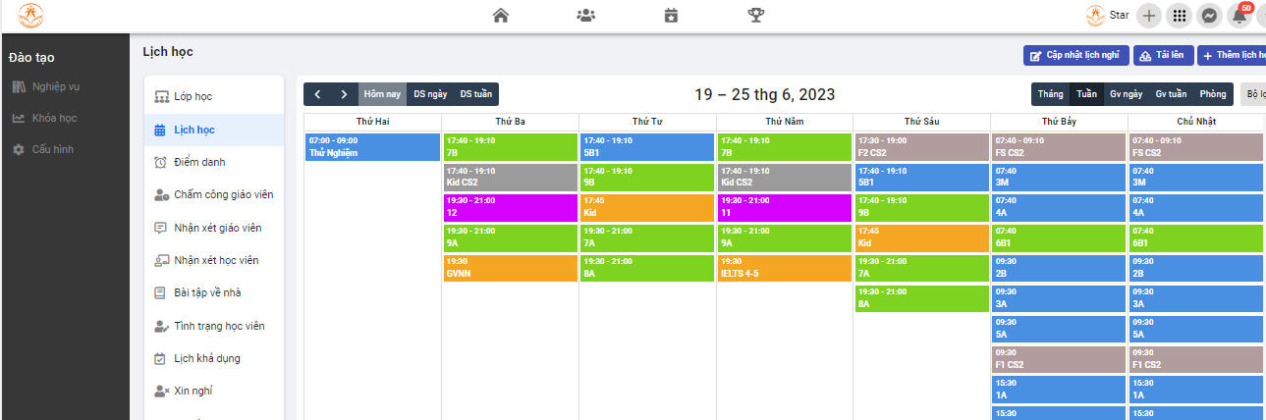The width and height of the screenshot is (1266, 420).
Task: Switch calendar to Phòng view
Action: coord(1213,94)
